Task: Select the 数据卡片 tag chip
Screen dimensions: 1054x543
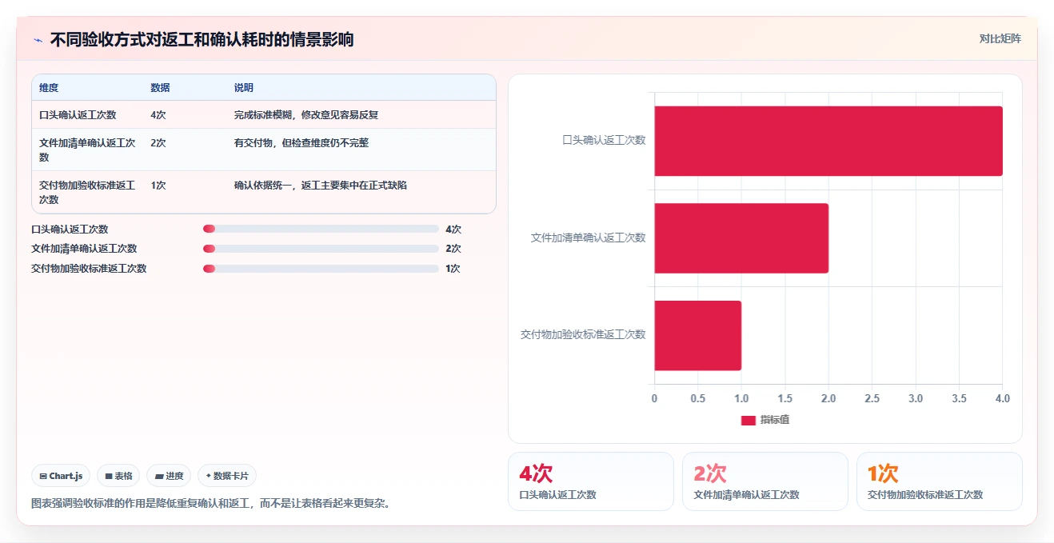Action: click(x=227, y=476)
